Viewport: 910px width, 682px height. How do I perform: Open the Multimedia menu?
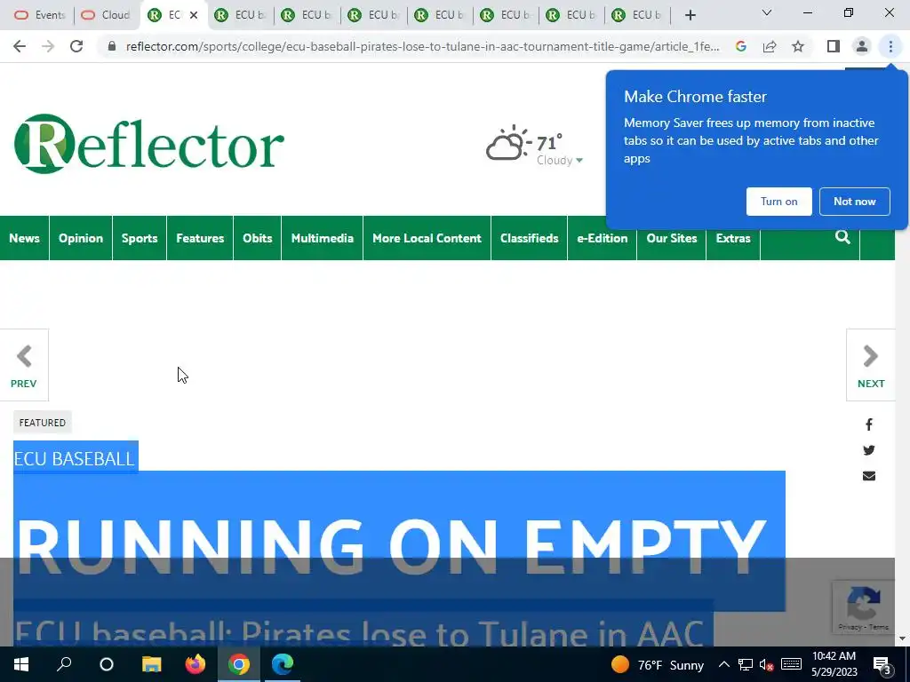click(322, 238)
